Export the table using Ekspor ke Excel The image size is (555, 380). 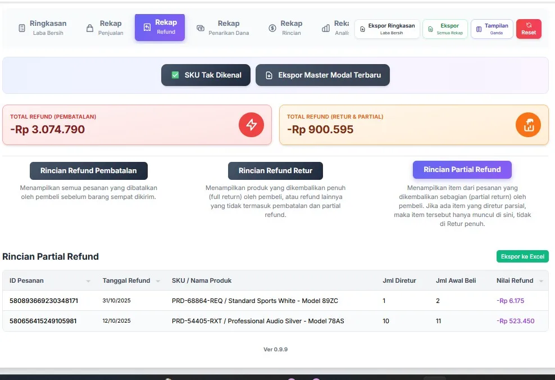522,256
